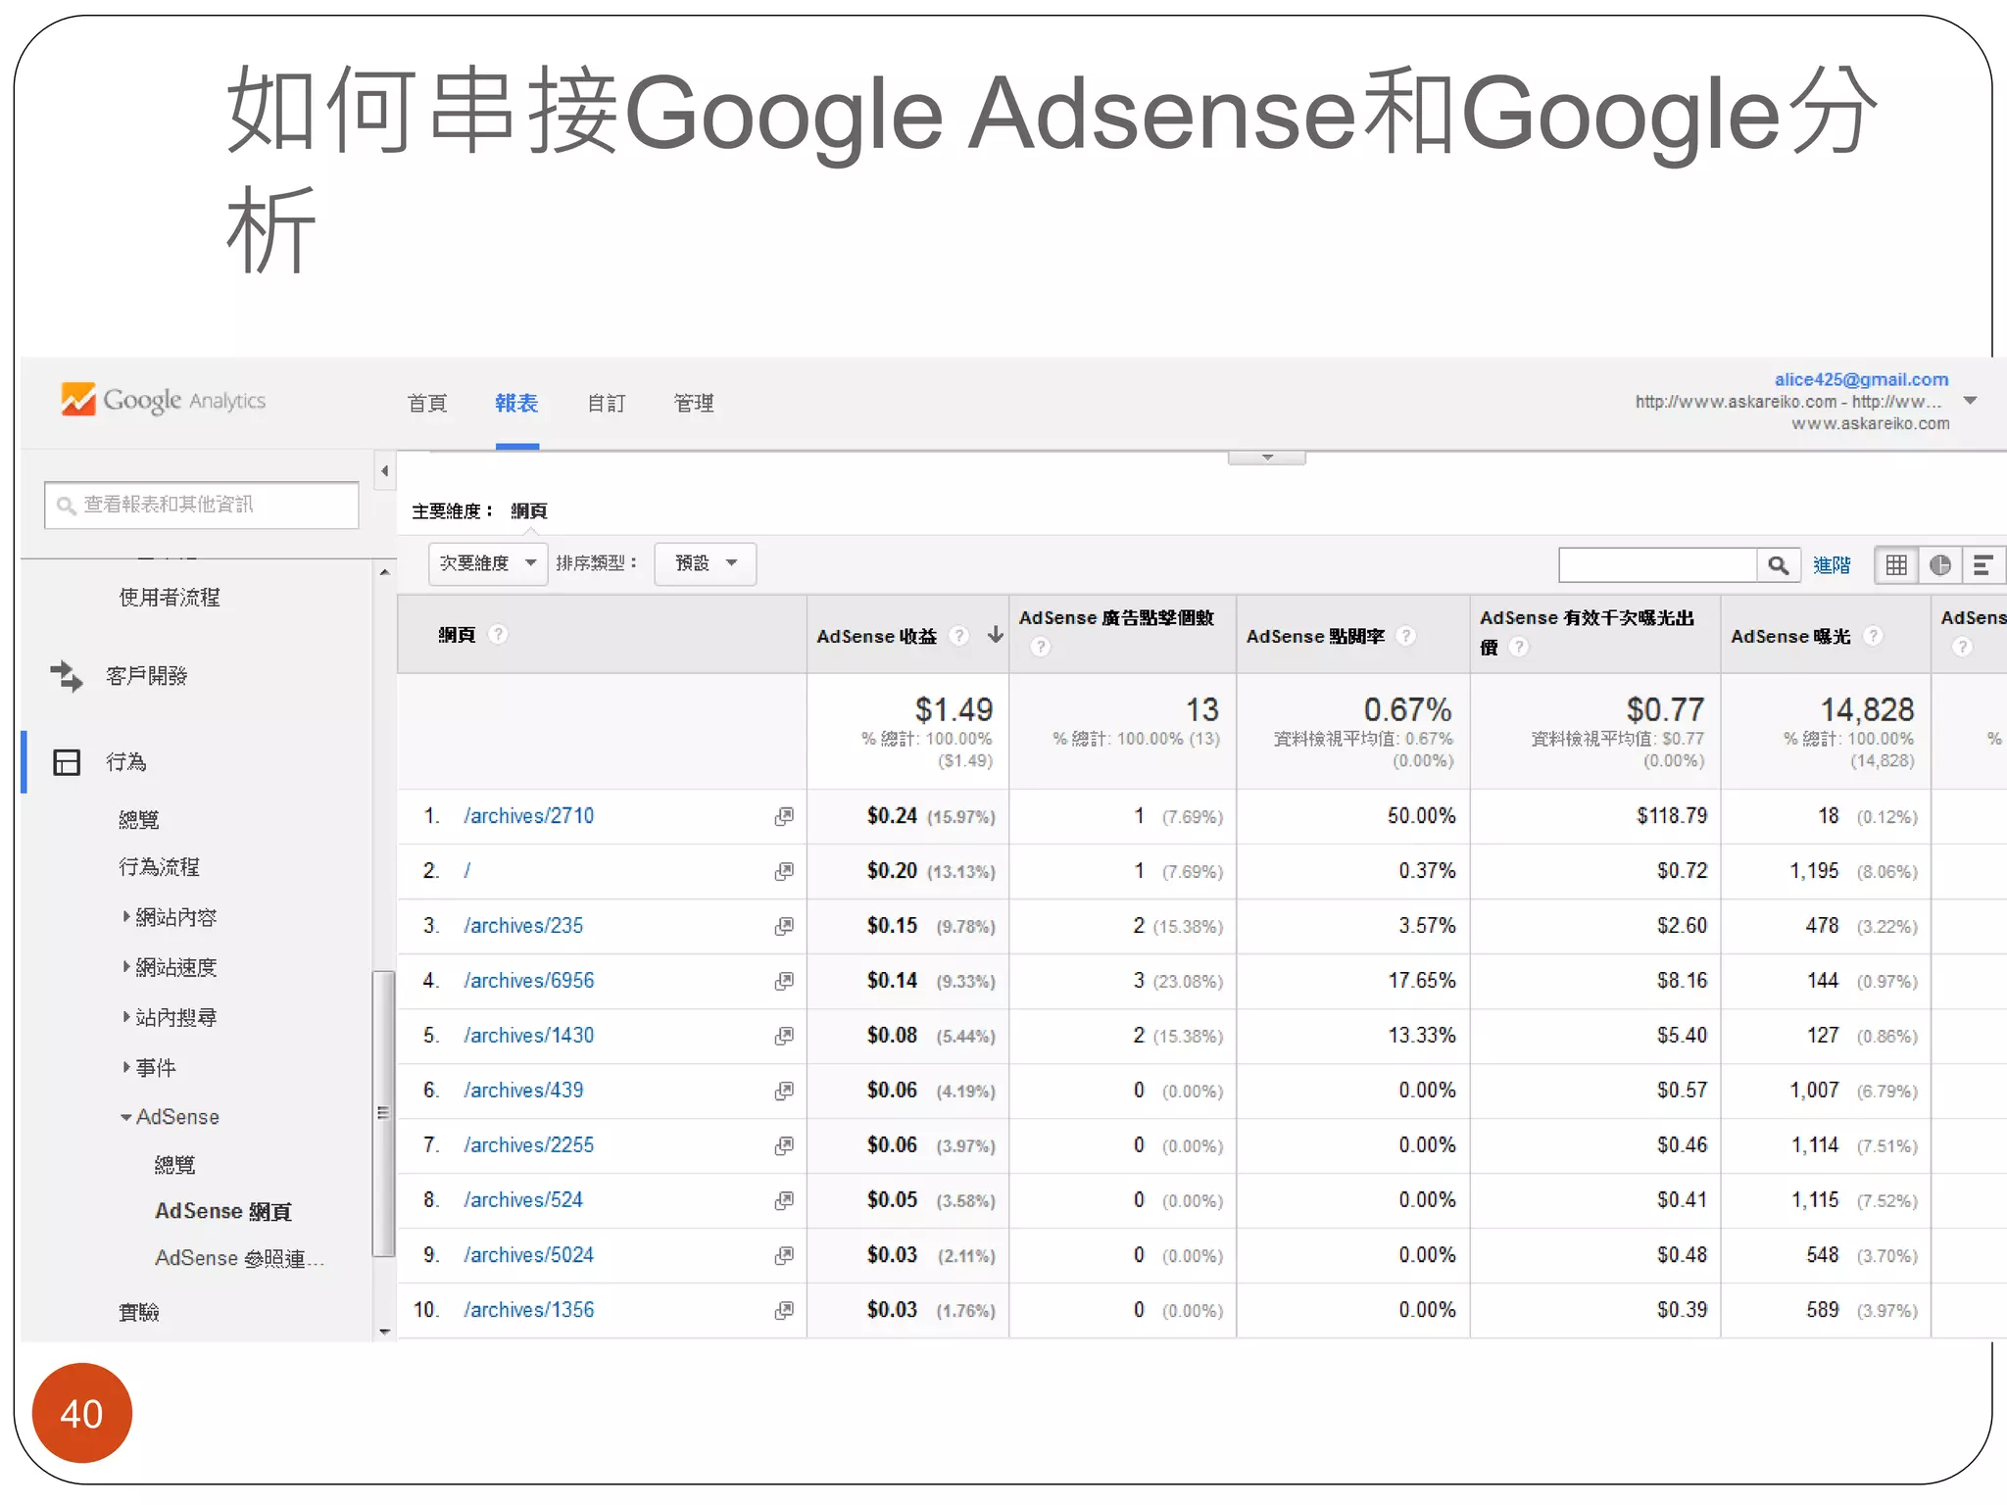2007x1505 pixels.
Task: Click the sidebar scroll down arrow
Action: [384, 1332]
